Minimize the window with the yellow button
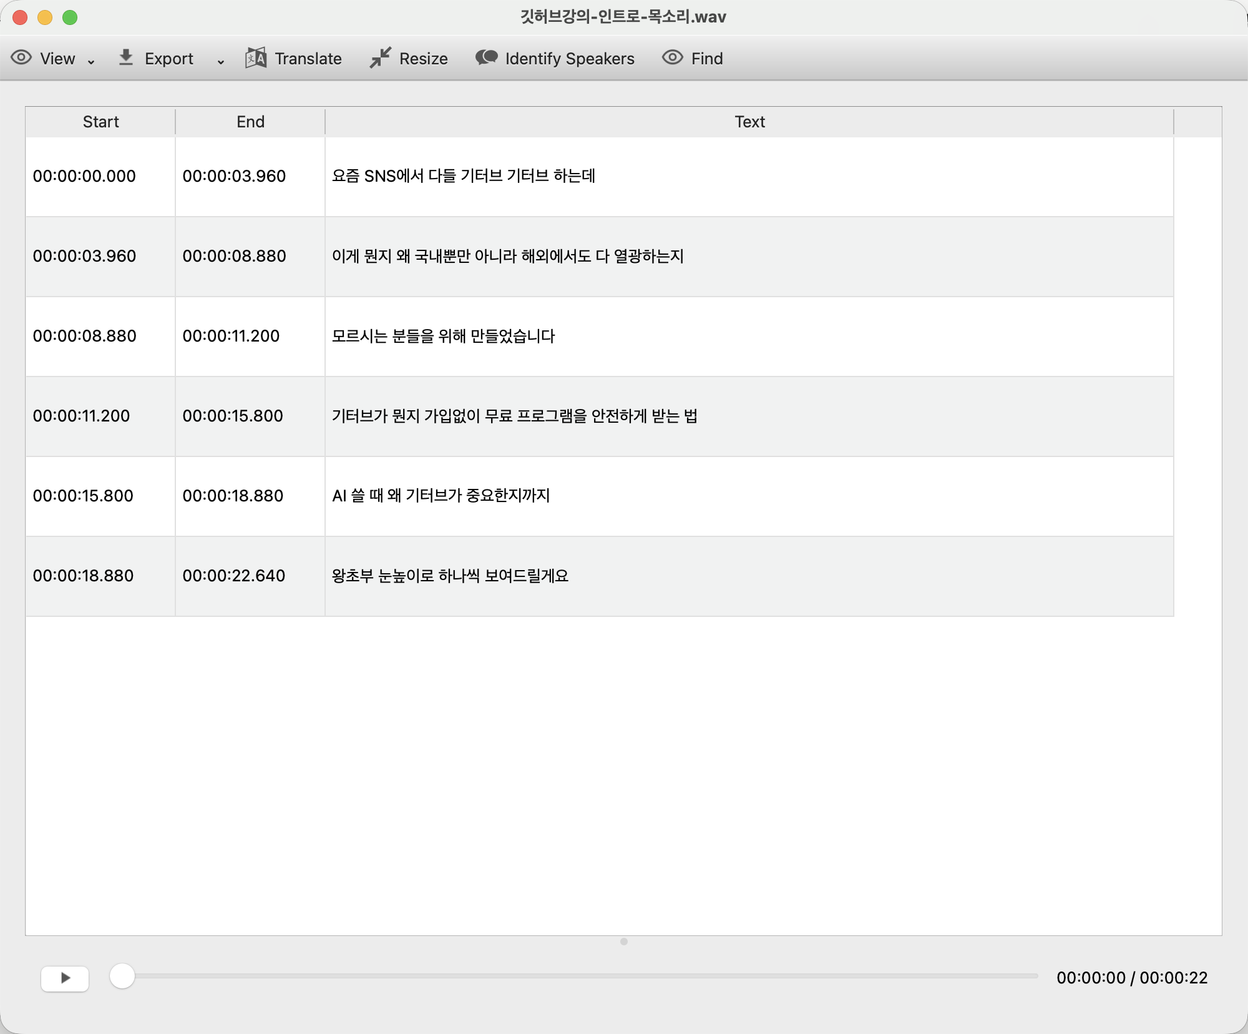This screenshot has width=1248, height=1034. (x=45, y=17)
